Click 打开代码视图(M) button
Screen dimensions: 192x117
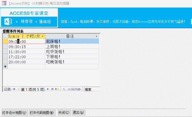pyautogui.click(x=42, y=112)
